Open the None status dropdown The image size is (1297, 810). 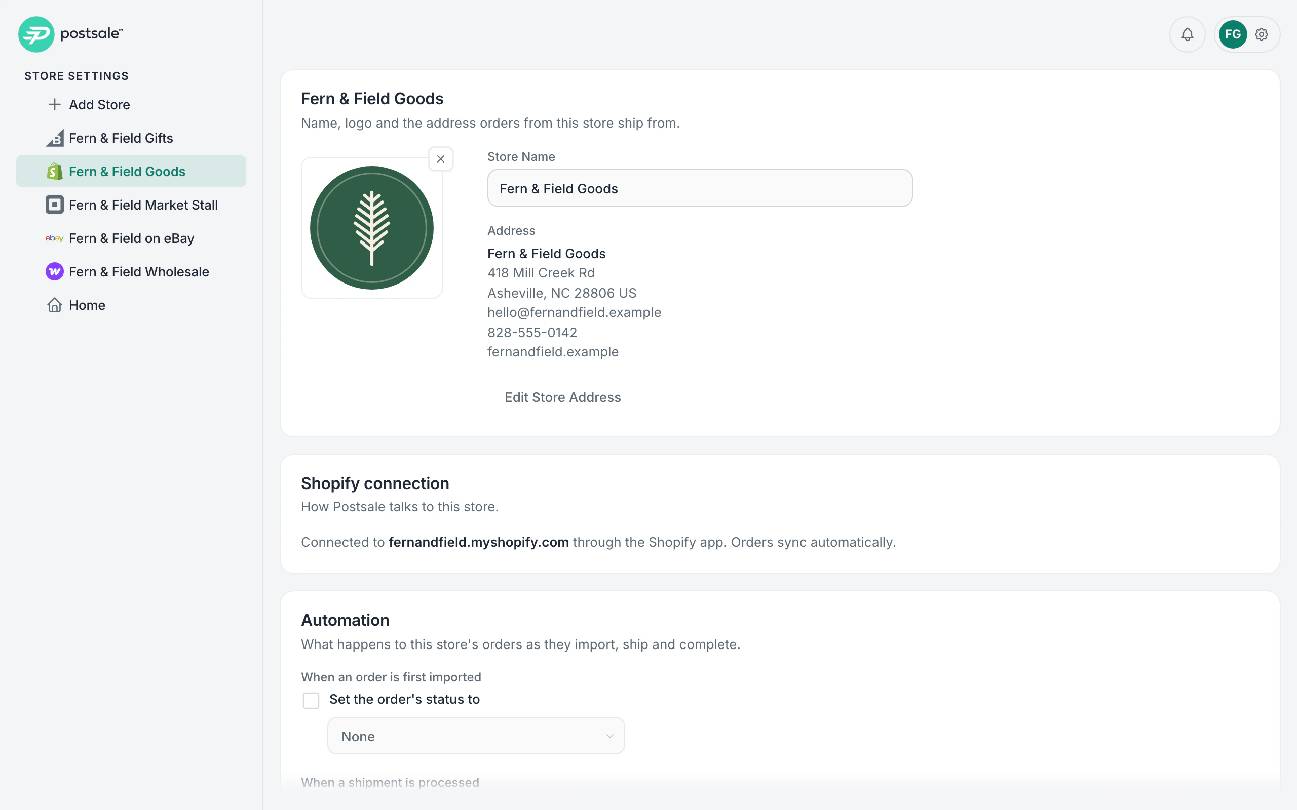[x=476, y=736]
